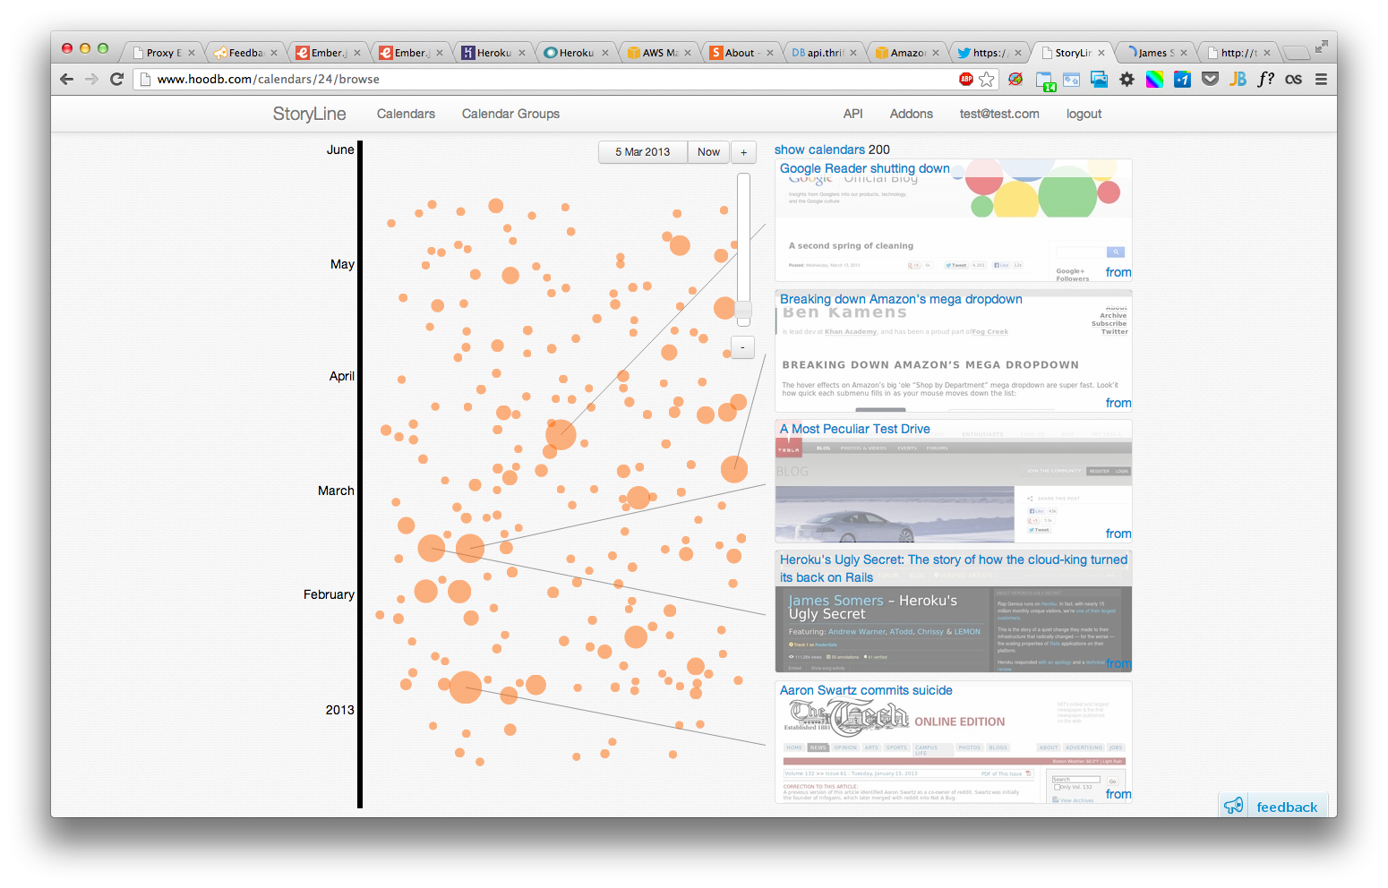The width and height of the screenshot is (1388, 888).
Task: Switch to the Feedback tab
Action: coord(244,53)
